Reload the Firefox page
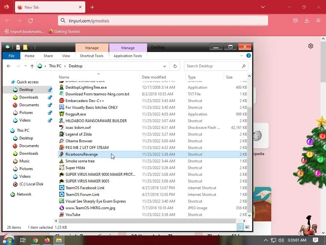326x245 pixels. pyautogui.click(x=31, y=21)
